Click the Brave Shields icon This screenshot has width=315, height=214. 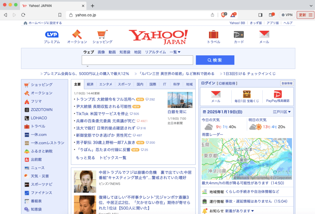224,15
